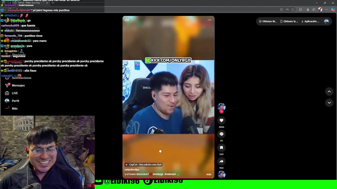
Task: Open the onlysitoclips username link
Action: (132, 170)
